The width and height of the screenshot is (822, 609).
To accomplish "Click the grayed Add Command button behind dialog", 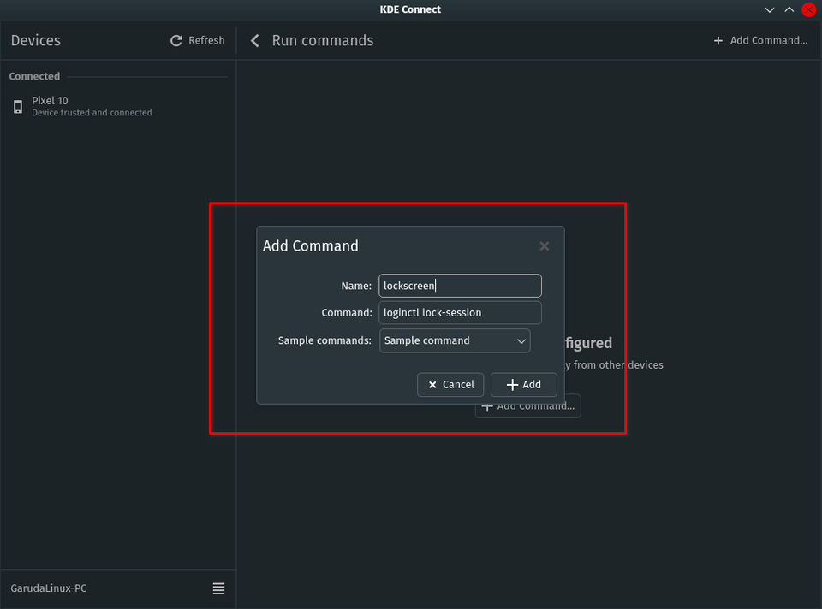I will click(x=527, y=406).
